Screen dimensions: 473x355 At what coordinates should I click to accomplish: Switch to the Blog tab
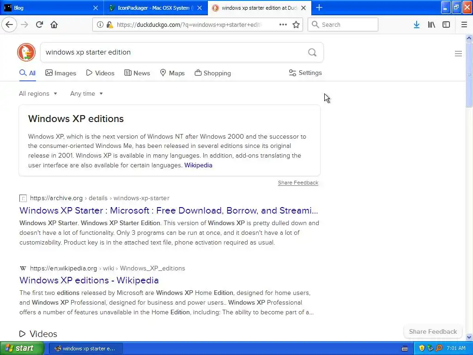click(52, 8)
